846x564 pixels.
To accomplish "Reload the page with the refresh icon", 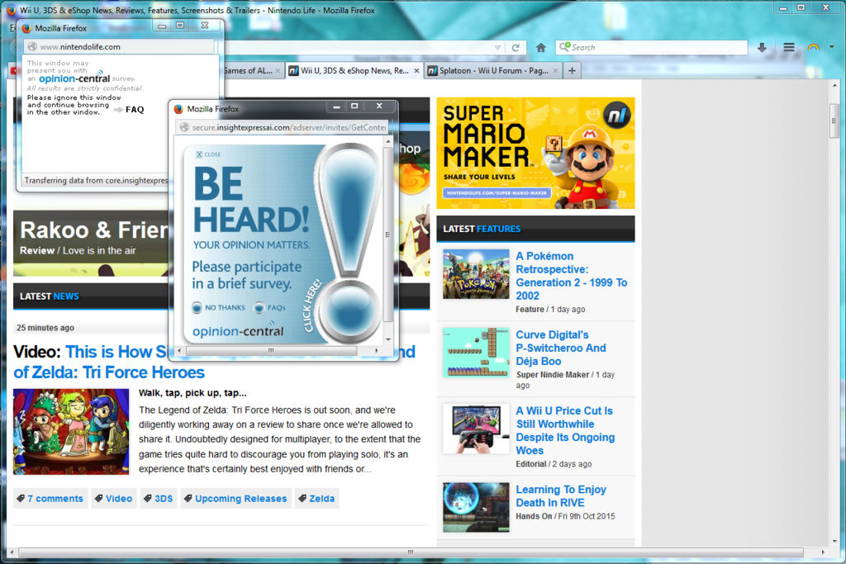I will click(x=516, y=48).
